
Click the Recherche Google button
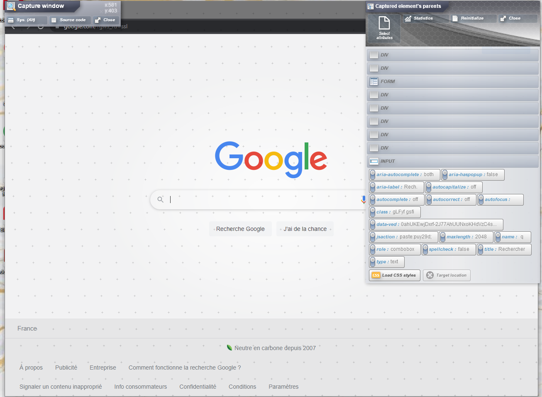tap(240, 229)
